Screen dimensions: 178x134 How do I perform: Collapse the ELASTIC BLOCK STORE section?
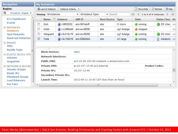pos(5,54)
